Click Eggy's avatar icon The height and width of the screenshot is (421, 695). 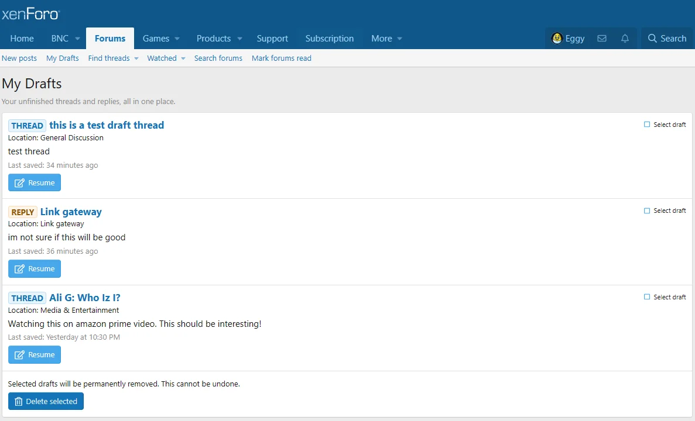click(x=557, y=39)
